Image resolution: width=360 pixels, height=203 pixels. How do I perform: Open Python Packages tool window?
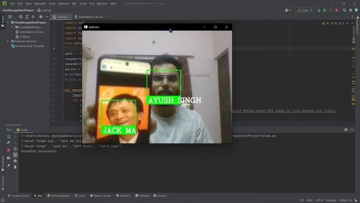[x=58, y=196]
